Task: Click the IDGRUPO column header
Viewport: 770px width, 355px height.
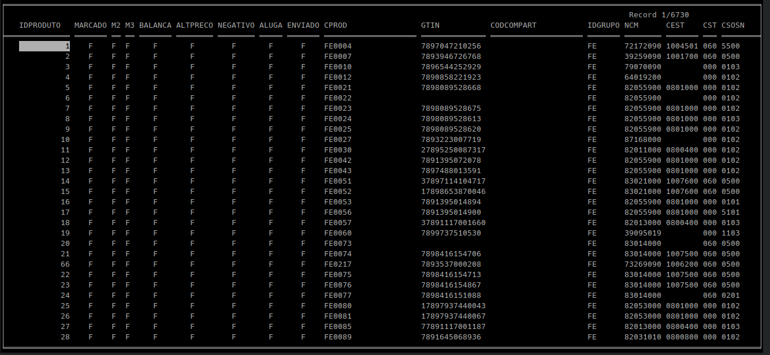Action: (604, 25)
